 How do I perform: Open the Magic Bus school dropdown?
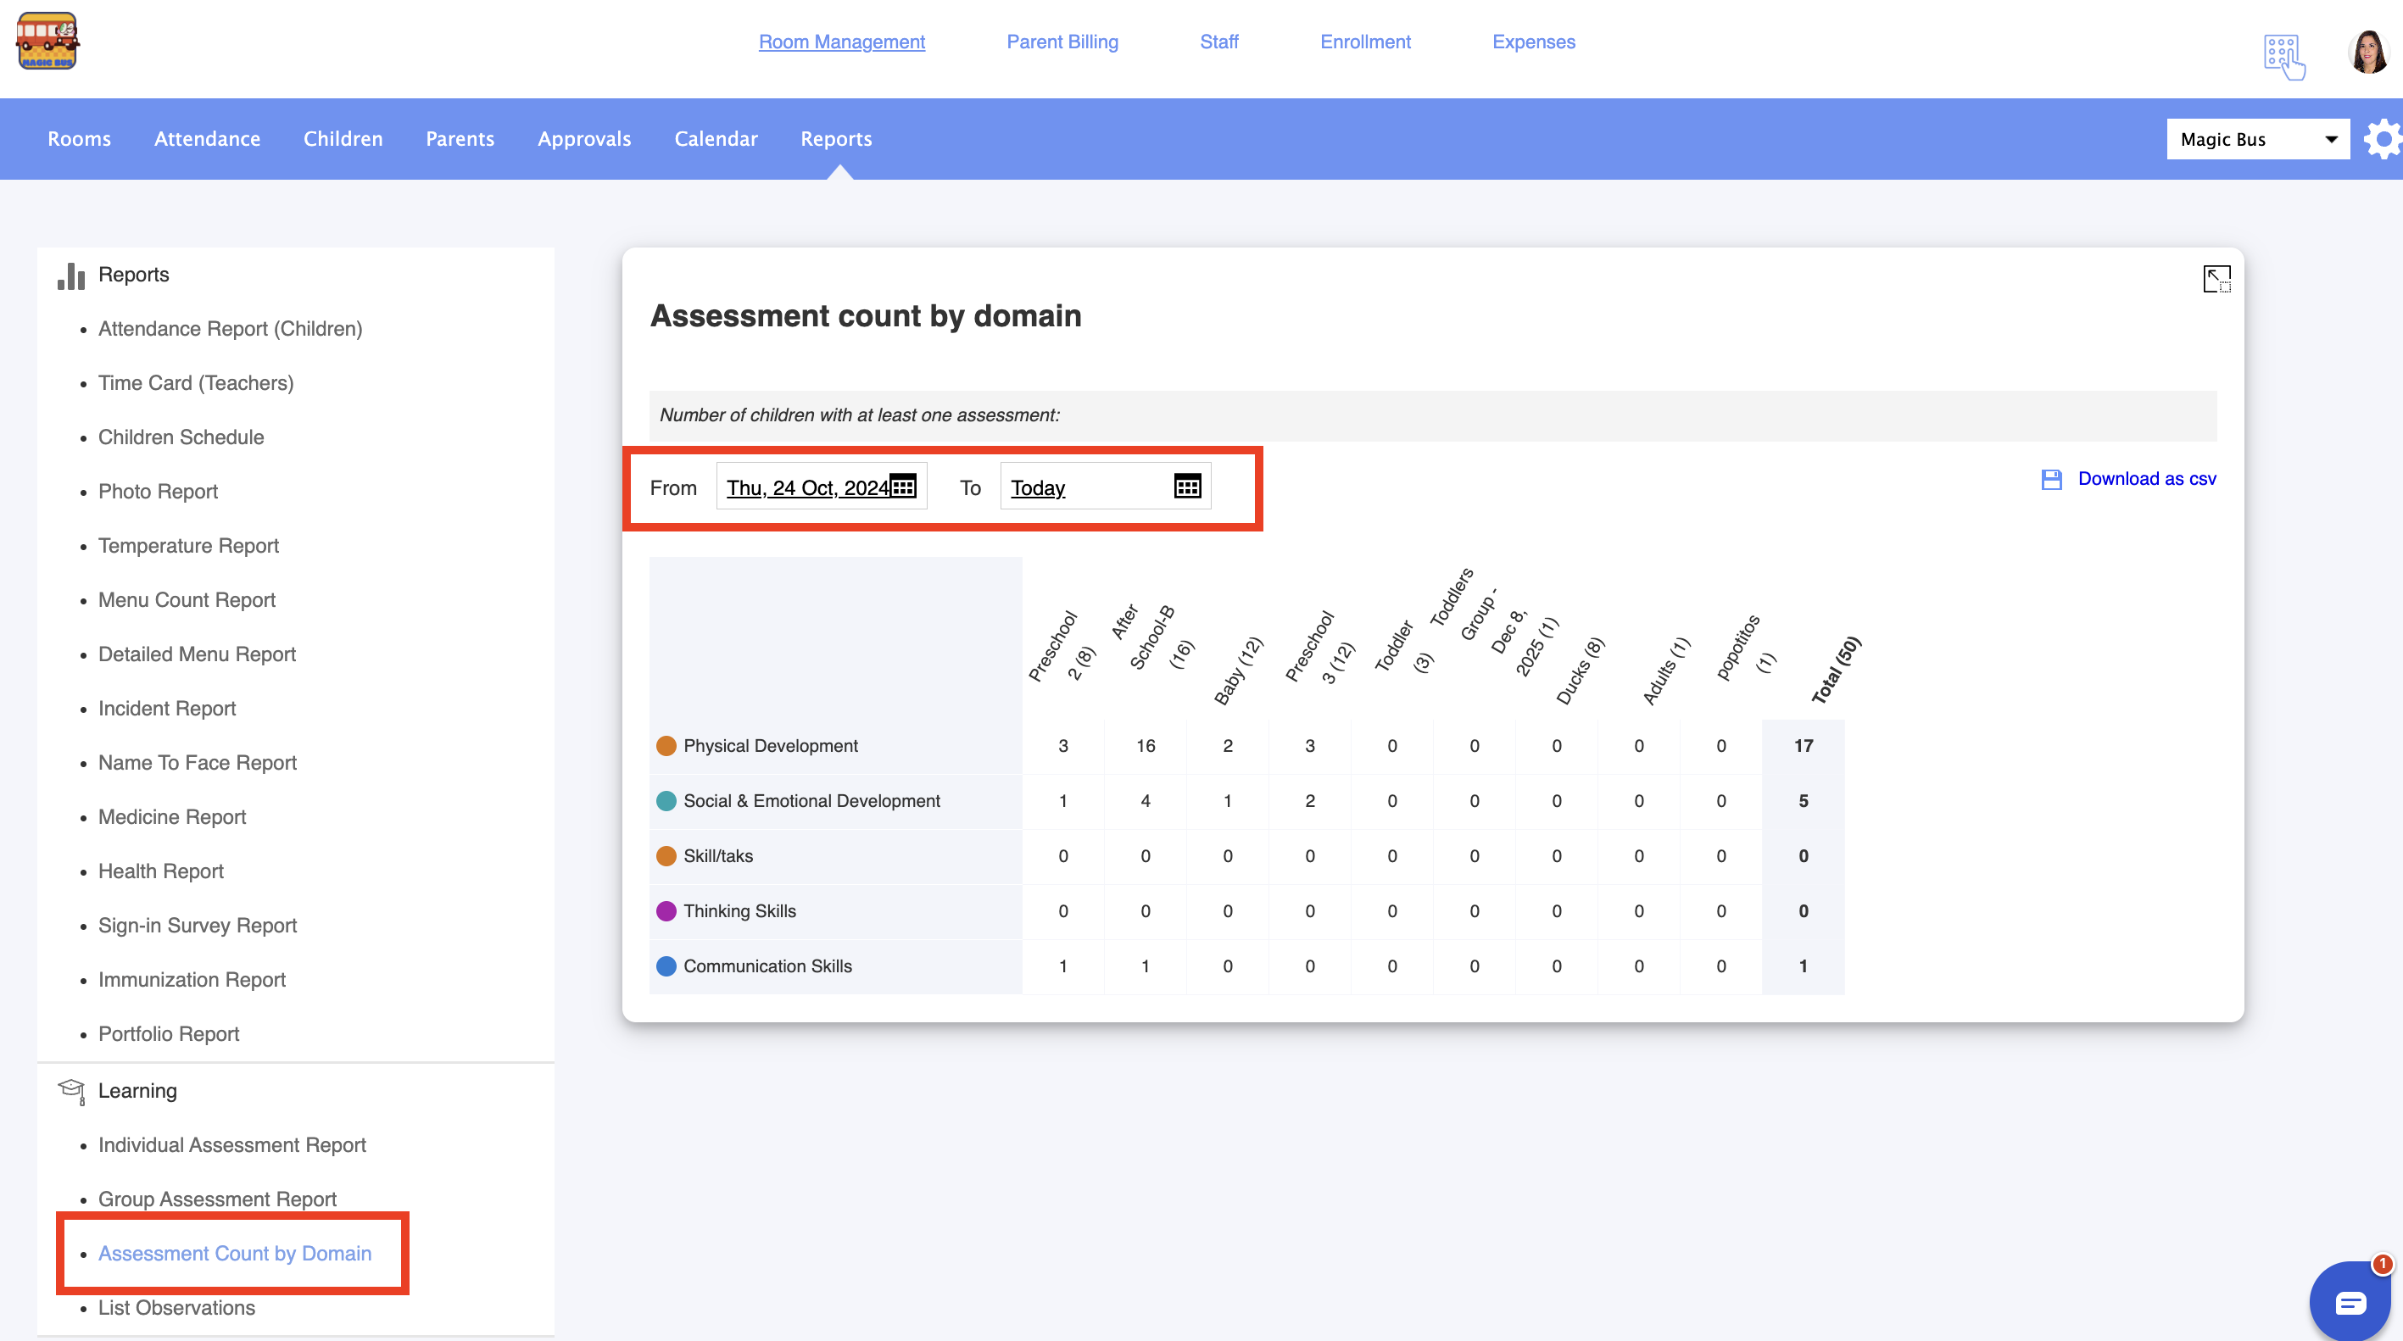click(2257, 140)
